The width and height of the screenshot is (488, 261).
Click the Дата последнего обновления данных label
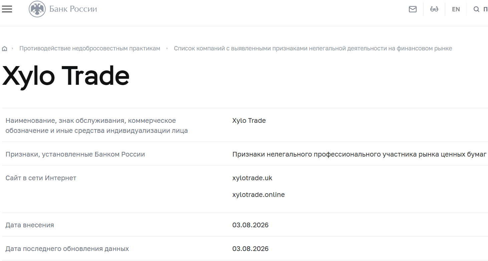(67, 249)
